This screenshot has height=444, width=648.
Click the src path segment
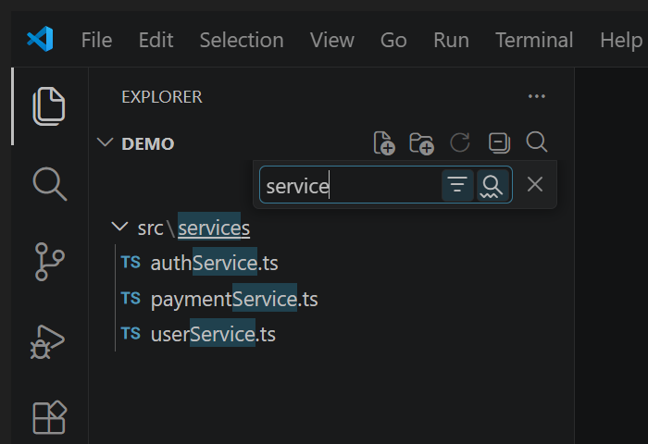point(150,228)
